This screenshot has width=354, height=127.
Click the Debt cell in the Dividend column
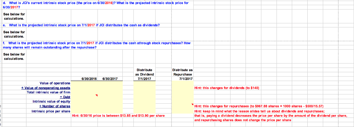(x=145, y=97)
